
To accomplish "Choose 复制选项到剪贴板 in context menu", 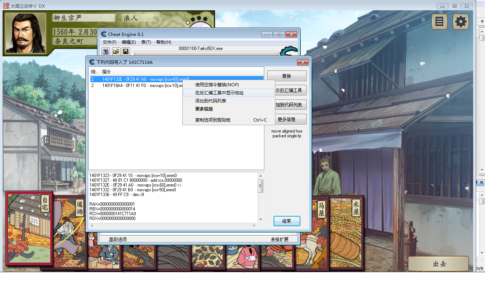I will pos(229,120).
